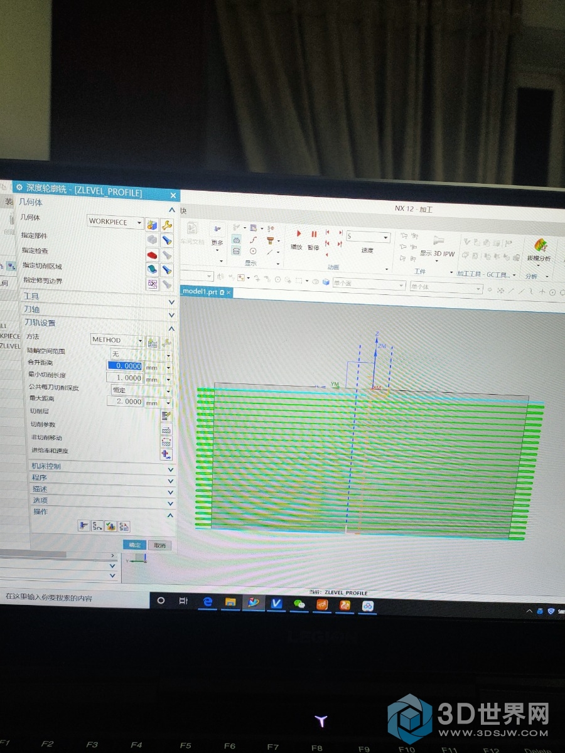Click the 最大距离 value field
Viewport: 565px width, 753px height.
pos(126,402)
